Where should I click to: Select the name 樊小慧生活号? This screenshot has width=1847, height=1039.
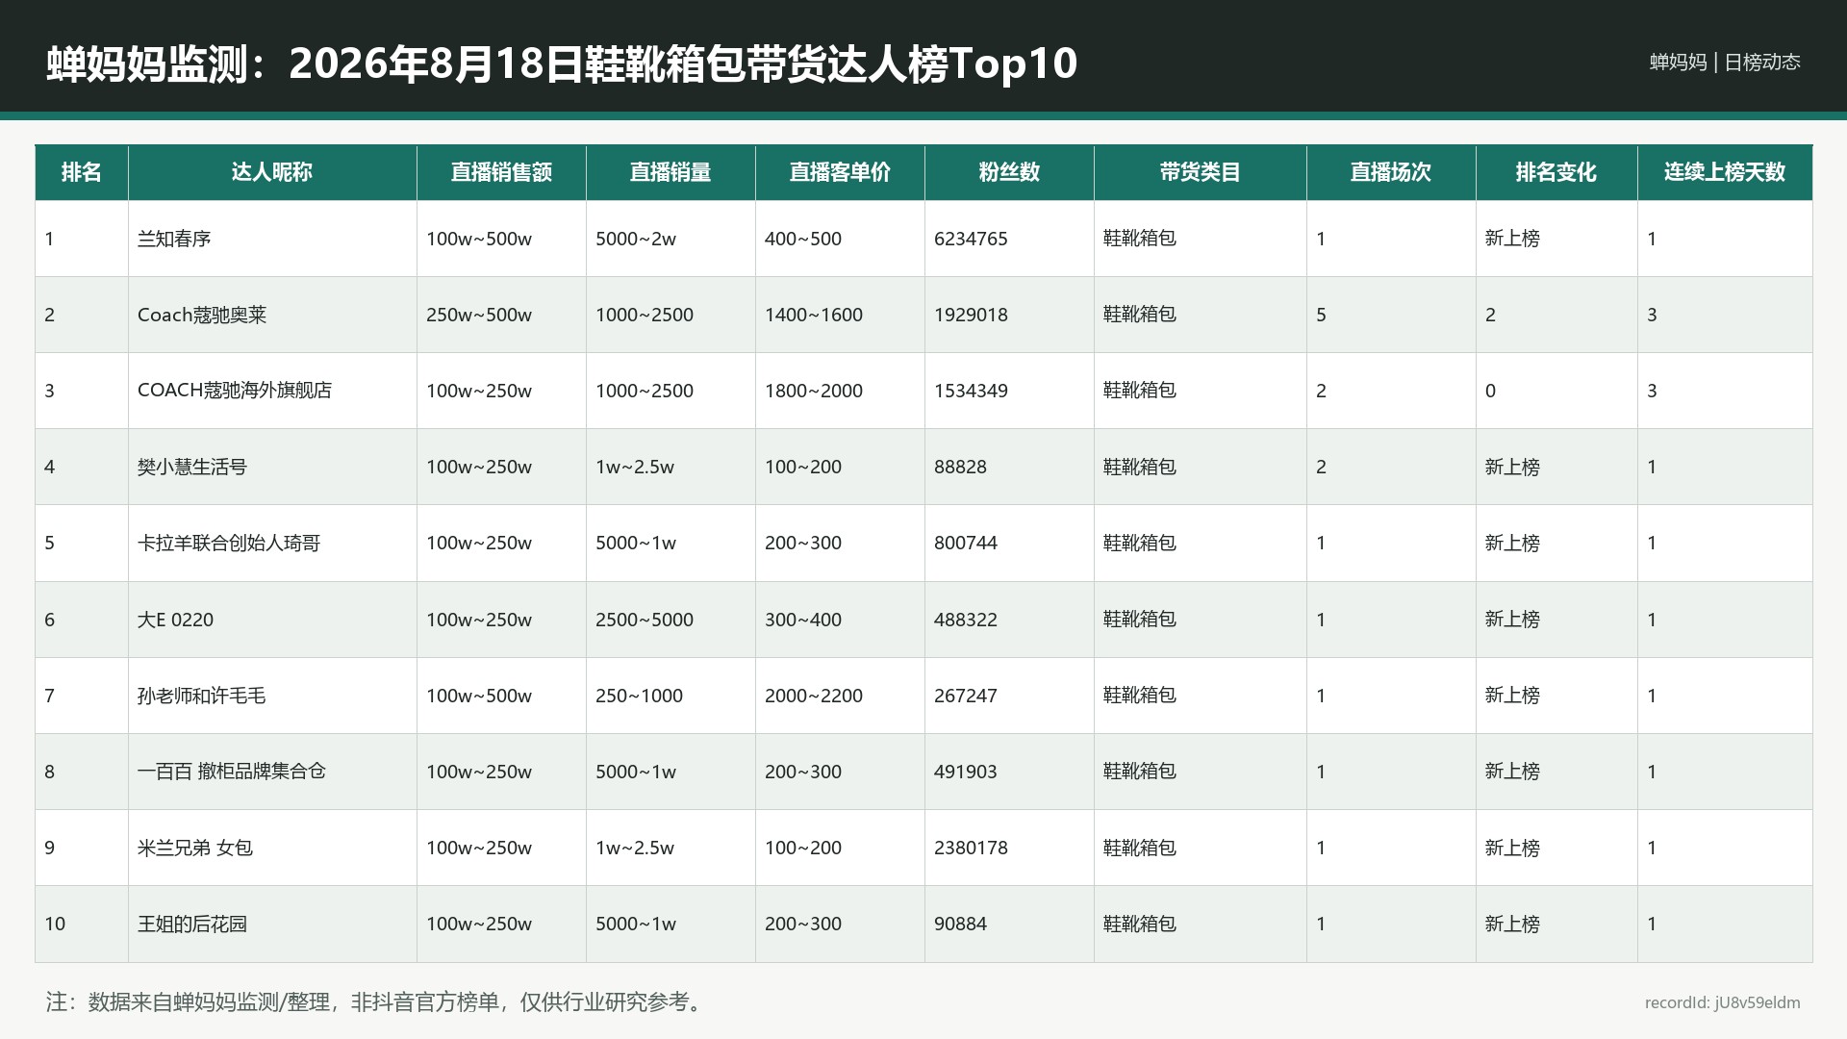click(x=192, y=467)
